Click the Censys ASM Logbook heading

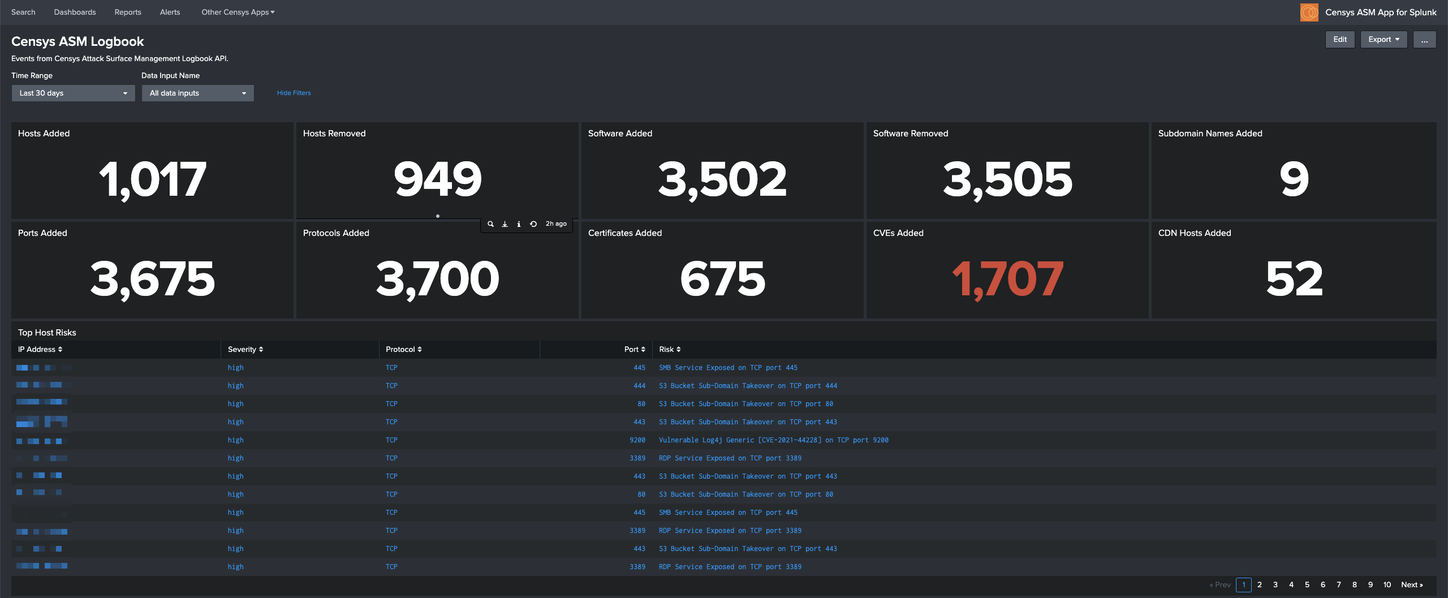77,42
